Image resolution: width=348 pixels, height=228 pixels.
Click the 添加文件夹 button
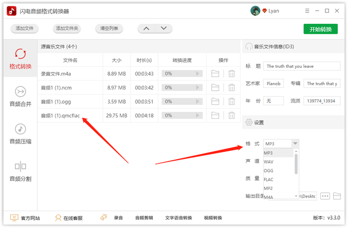click(x=67, y=28)
